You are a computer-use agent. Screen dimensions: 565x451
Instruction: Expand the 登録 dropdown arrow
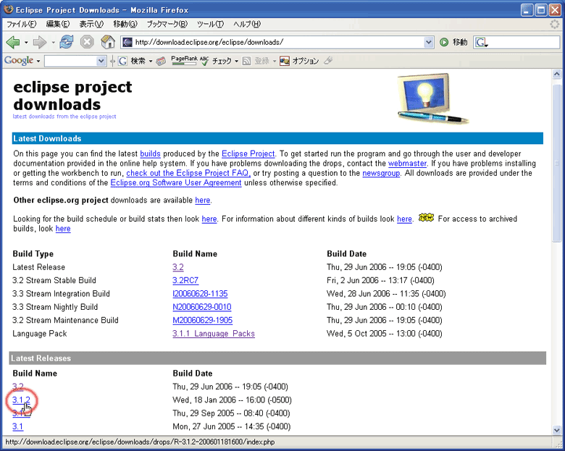[x=275, y=62]
